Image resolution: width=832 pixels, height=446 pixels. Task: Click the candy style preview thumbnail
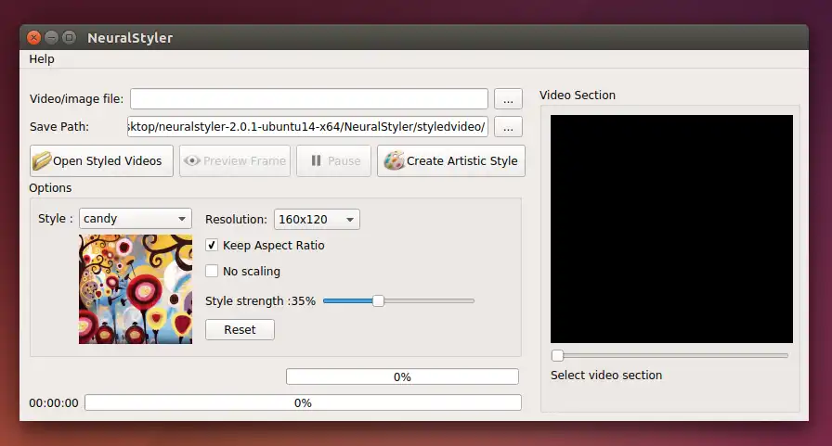[x=136, y=289]
